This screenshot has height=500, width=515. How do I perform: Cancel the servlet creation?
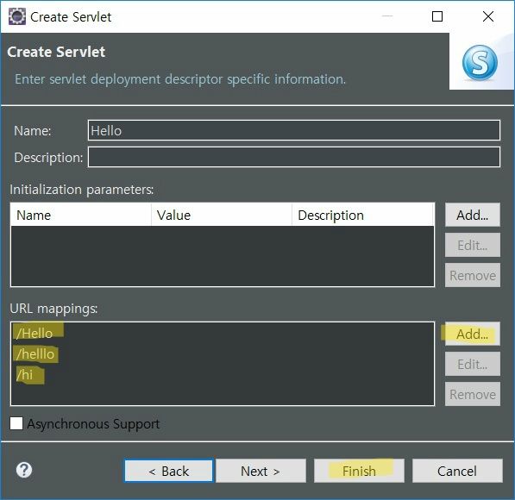tap(457, 471)
